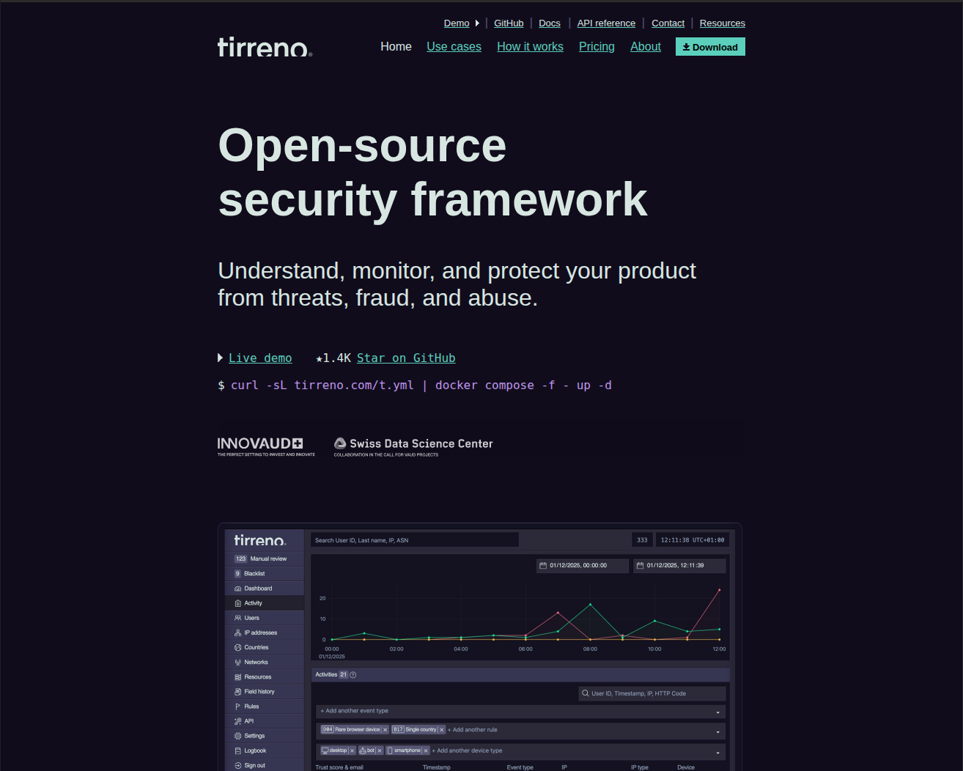Open the start date picker 01/12/2025, 00:00:00

point(583,566)
